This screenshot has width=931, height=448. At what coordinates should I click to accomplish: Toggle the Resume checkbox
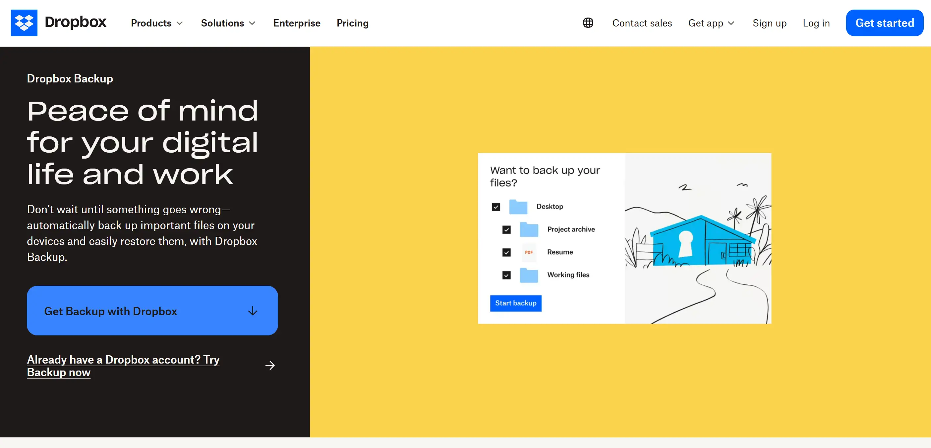pos(506,252)
